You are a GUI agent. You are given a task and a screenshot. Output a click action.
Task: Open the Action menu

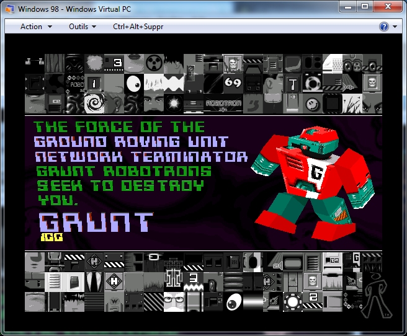[31, 27]
